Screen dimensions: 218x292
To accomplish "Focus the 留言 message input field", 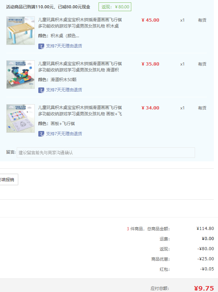I will (x=106, y=153).
